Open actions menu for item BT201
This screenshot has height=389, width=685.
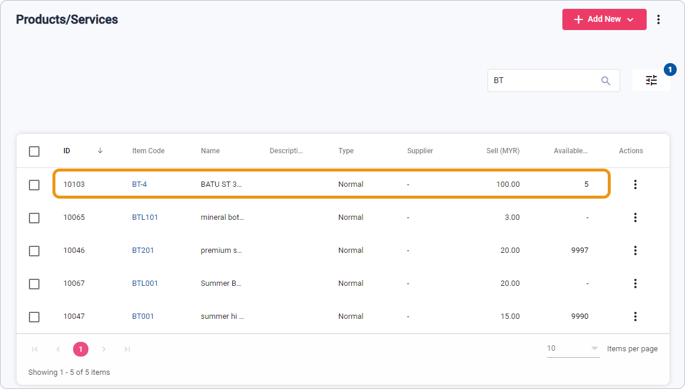click(635, 250)
